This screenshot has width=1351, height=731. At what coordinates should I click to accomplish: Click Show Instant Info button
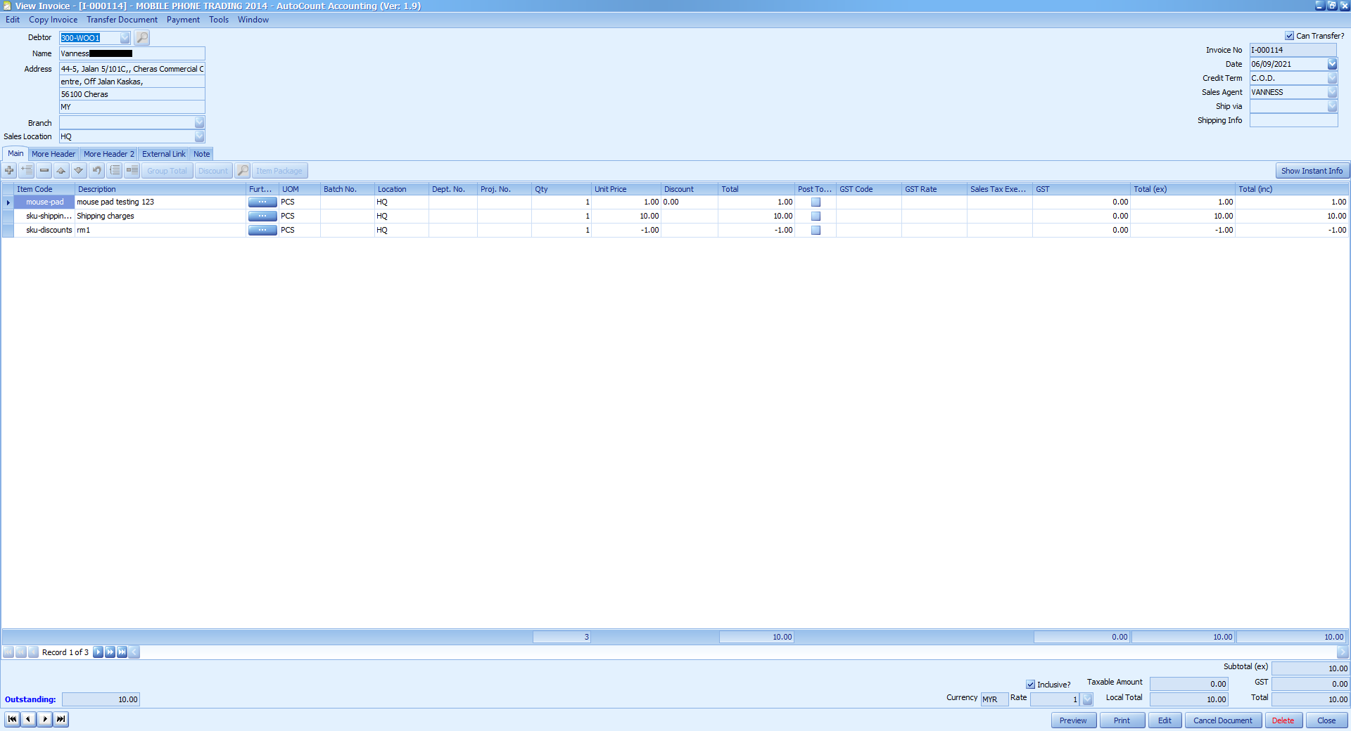pyautogui.click(x=1312, y=171)
